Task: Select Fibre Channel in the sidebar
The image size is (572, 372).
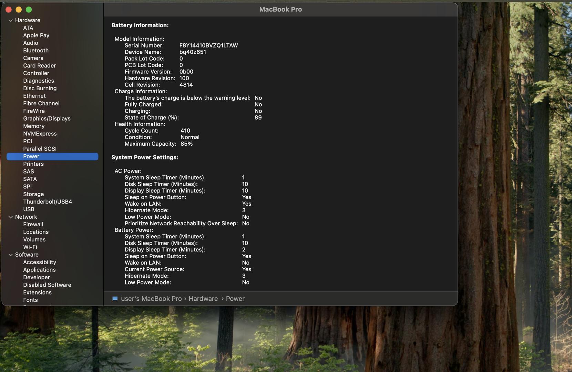Action: click(41, 104)
